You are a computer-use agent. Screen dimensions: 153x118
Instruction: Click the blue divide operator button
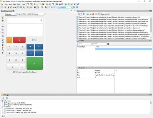pyautogui.click(x=39, y=53)
